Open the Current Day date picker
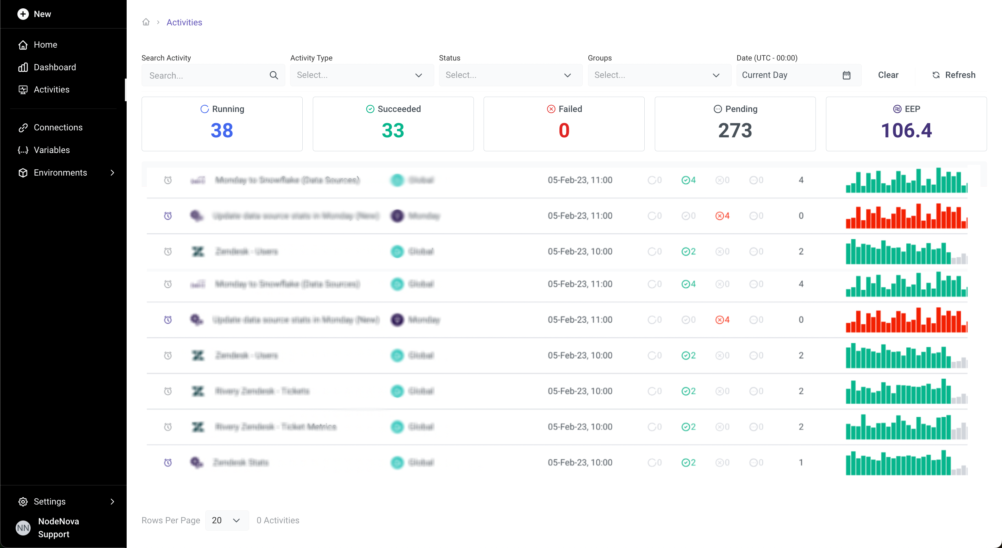Viewport: 1002px width, 548px height. click(x=799, y=75)
